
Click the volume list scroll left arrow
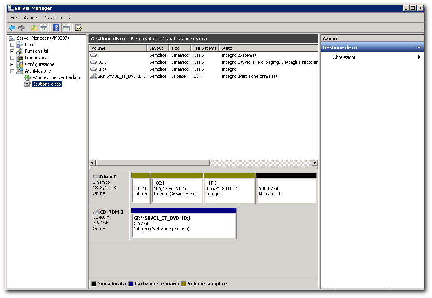click(93, 162)
